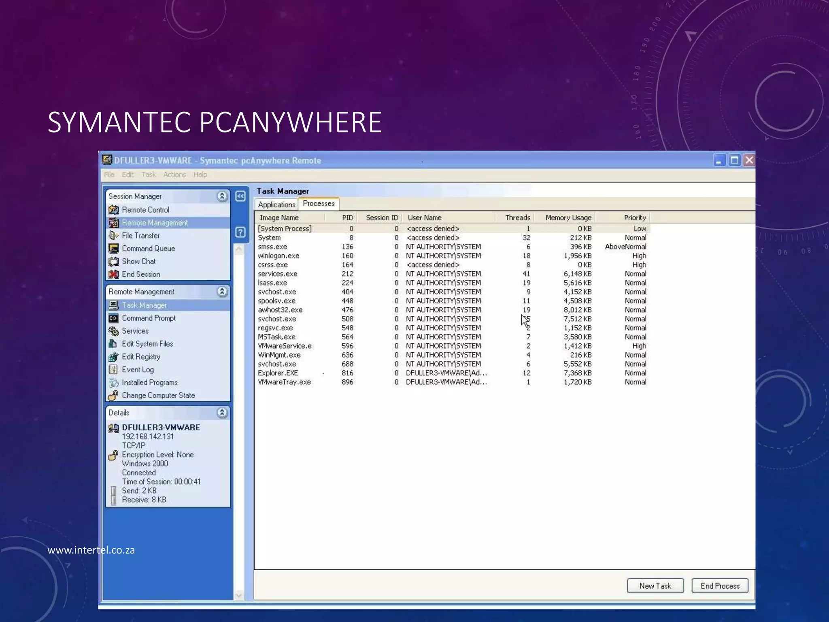829x622 pixels.
Task: Select the winlogon.exe process
Action: tap(452, 256)
